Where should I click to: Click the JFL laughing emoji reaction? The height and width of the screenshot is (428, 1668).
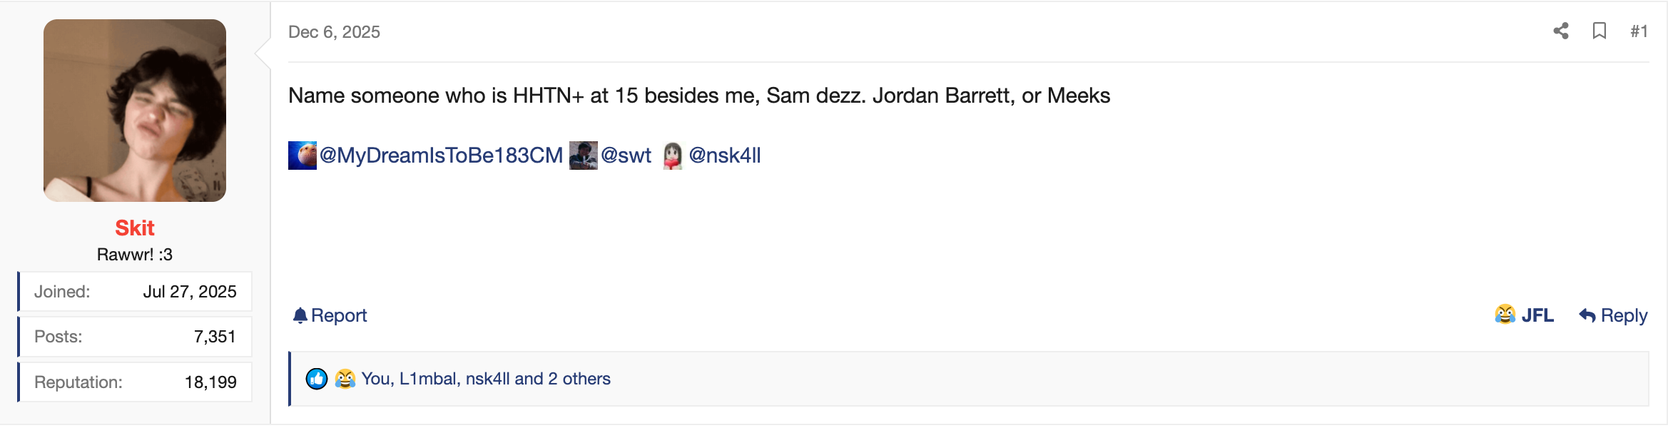tap(1505, 315)
